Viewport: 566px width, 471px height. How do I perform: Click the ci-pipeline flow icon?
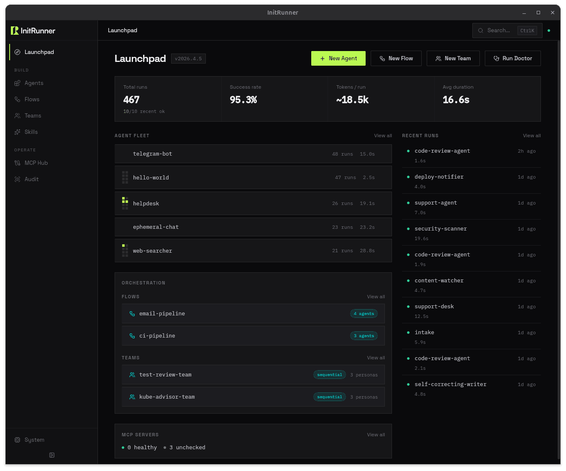(132, 336)
